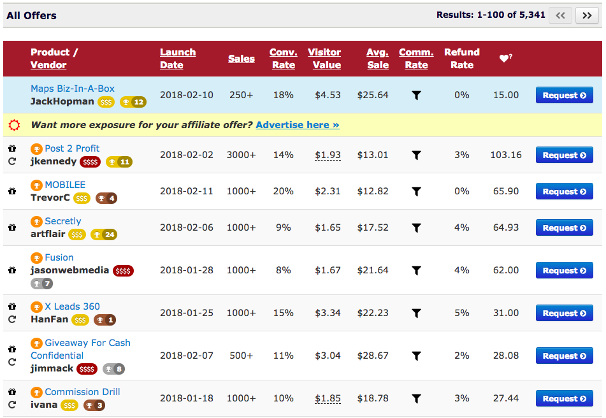Sort offers by Launch Date header
606x418 pixels.
[178, 59]
